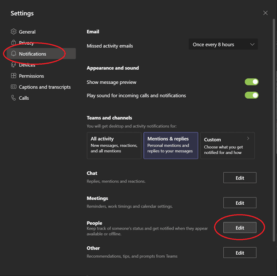Edit Chat notification settings
Screen dimensions: 277x276
[x=240, y=178]
